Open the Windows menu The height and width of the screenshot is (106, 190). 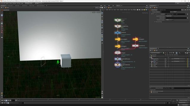coord(15,3)
